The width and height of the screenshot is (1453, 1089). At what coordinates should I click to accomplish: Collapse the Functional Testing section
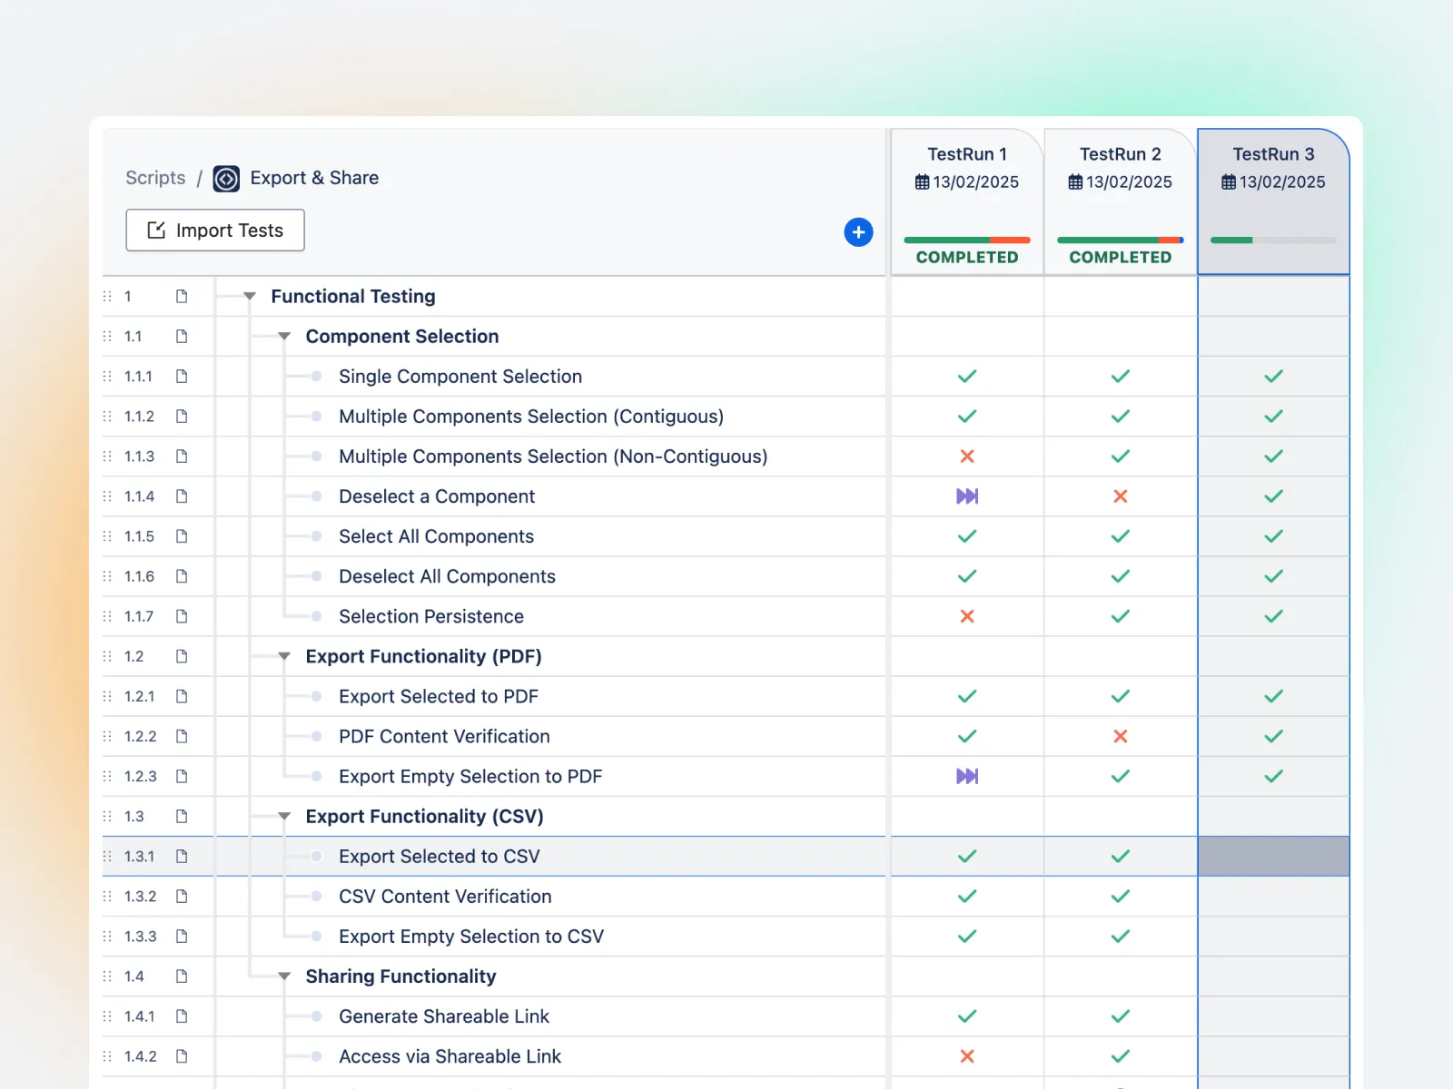(249, 296)
